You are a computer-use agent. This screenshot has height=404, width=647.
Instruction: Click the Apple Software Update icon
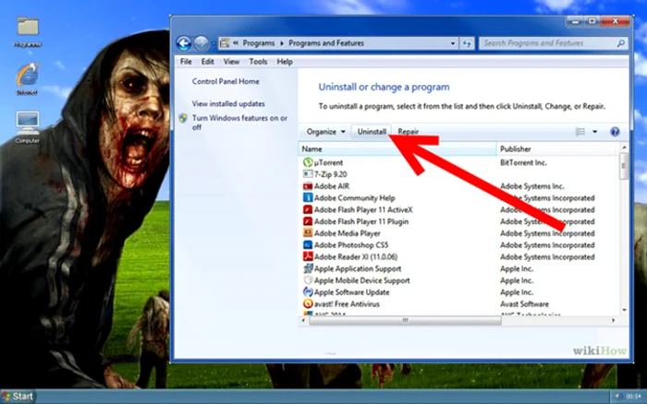[308, 291]
